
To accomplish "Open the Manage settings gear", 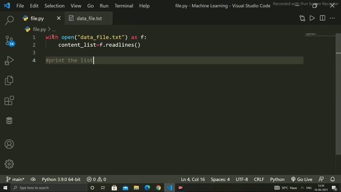I will 9,164.
